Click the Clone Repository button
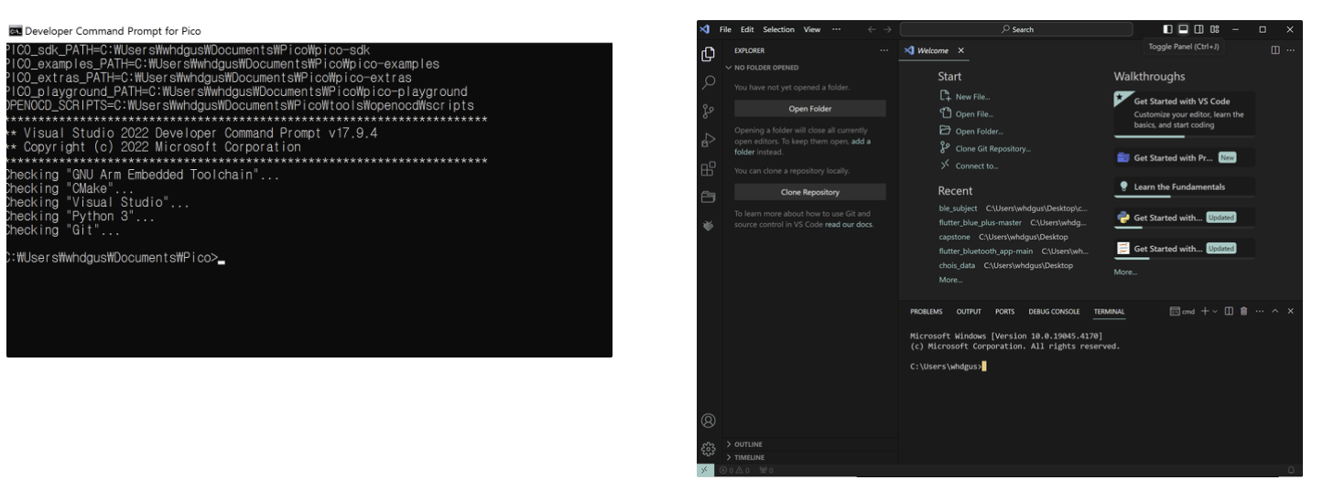Image resolution: width=1323 pixels, height=491 pixels. [809, 192]
